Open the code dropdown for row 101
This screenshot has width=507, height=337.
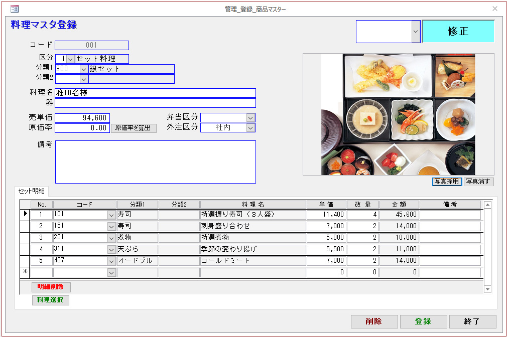(x=111, y=215)
